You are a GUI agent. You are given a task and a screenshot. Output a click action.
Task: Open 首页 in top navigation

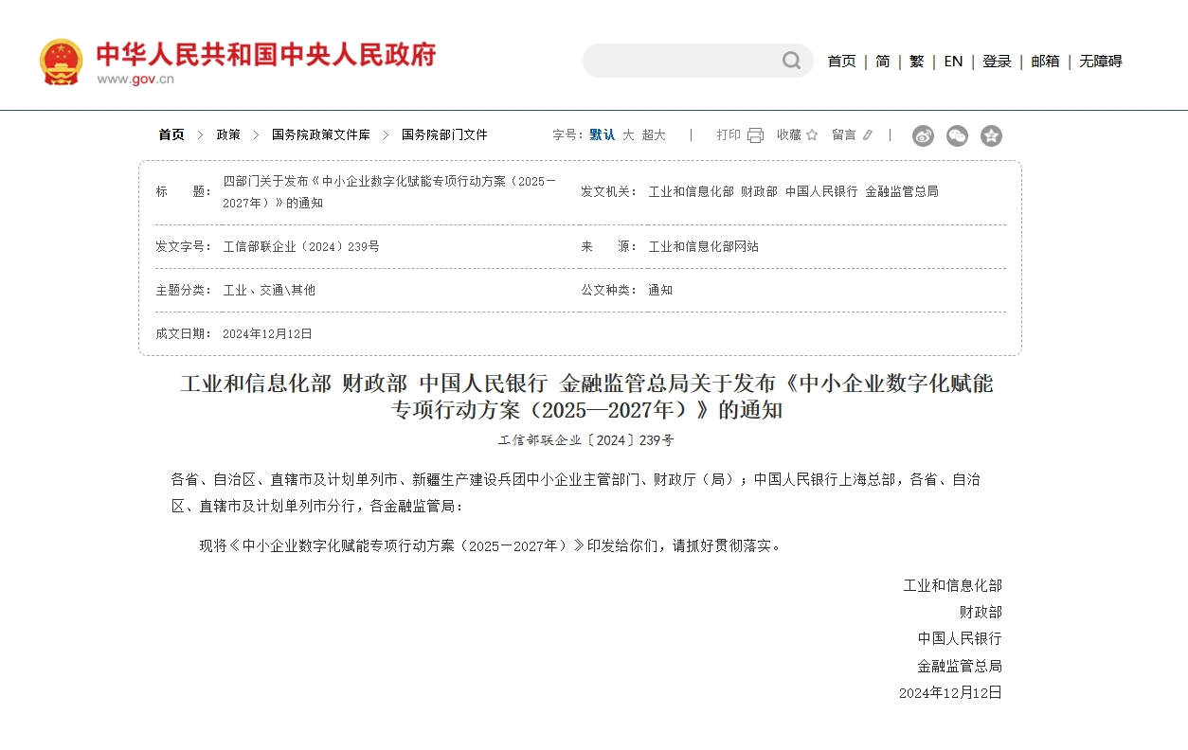click(x=841, y=62)
